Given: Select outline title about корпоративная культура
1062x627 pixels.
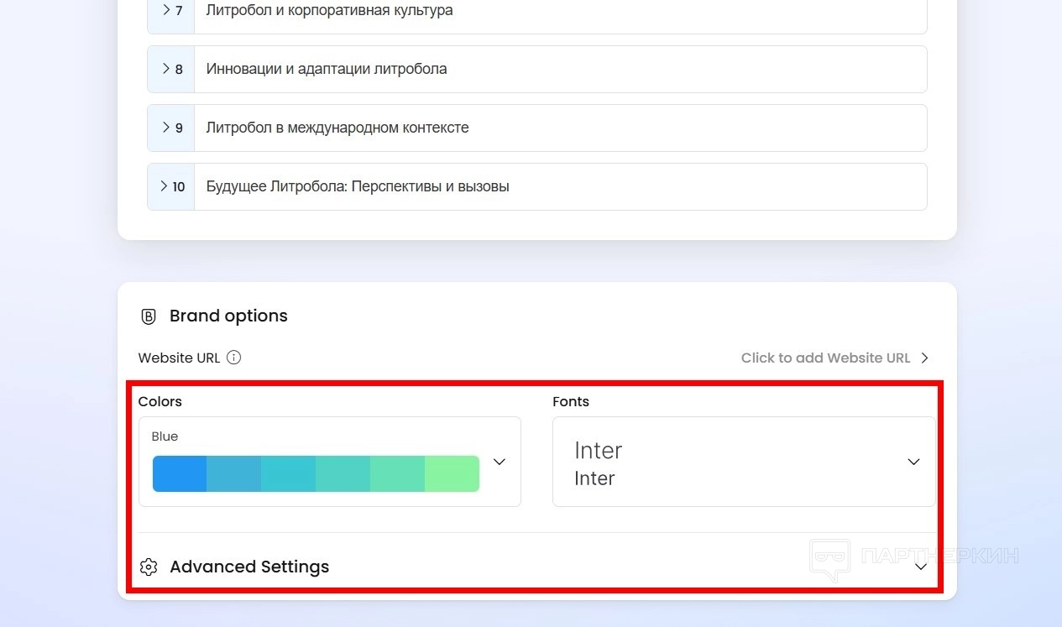Looking at the screenshot, I should click(x=329, y=11).
